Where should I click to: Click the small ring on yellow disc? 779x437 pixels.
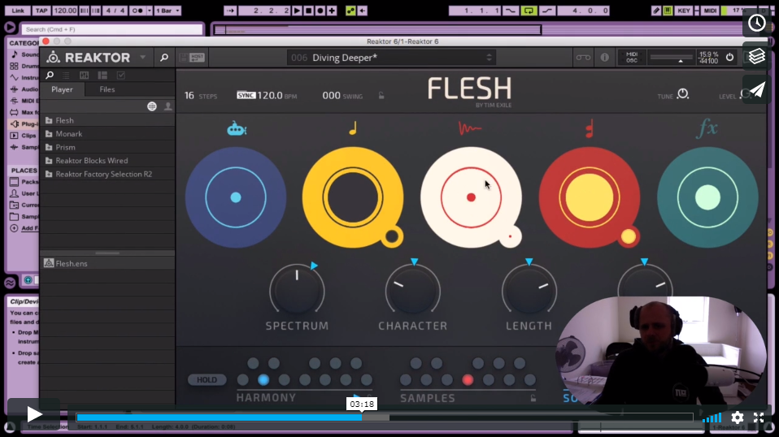coord(392,236)
